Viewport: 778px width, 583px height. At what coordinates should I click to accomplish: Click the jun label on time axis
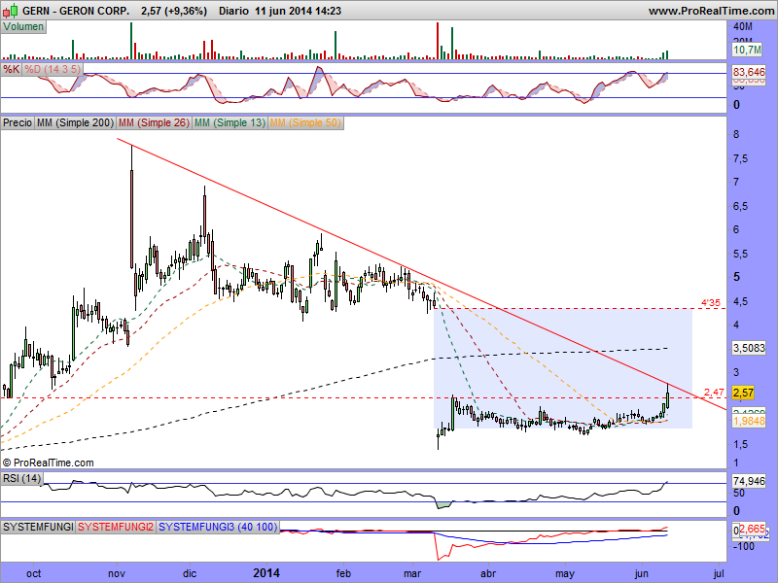[x=642, y=573]
